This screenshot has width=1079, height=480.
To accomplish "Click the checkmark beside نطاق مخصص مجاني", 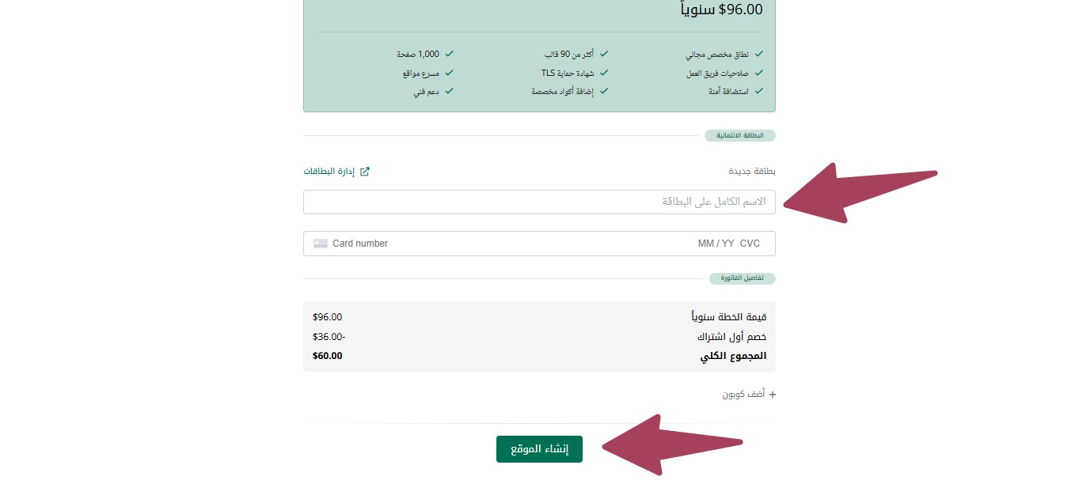I will 759,55.
